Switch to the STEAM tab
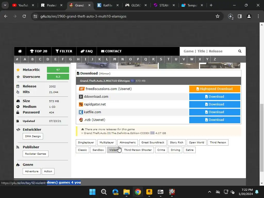Viewport: 264px width, 198px height. click(x=164, y=5)
